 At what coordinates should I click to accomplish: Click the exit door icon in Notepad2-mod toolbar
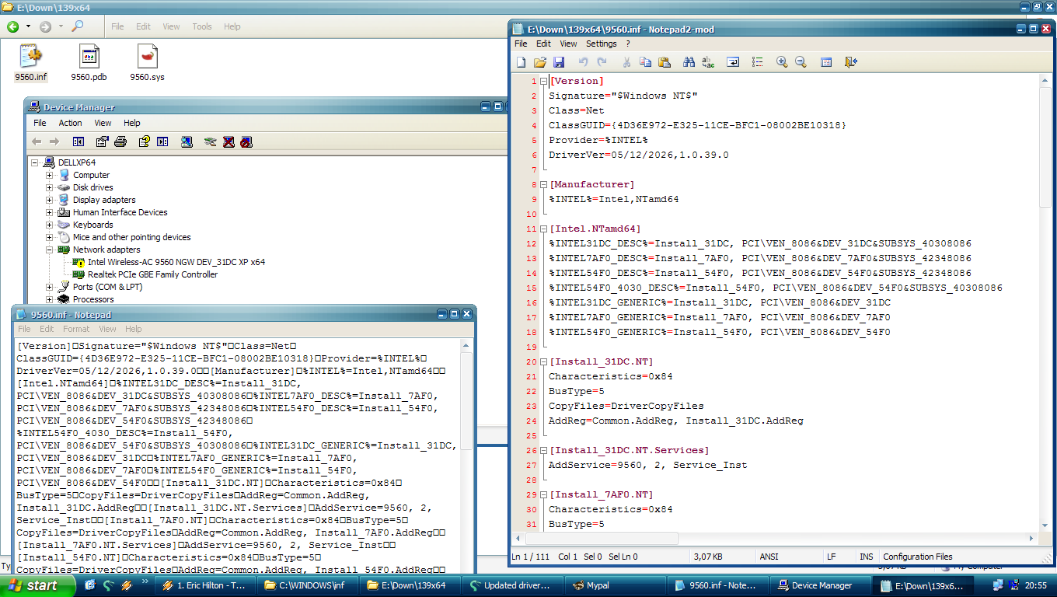click(851, 62)
